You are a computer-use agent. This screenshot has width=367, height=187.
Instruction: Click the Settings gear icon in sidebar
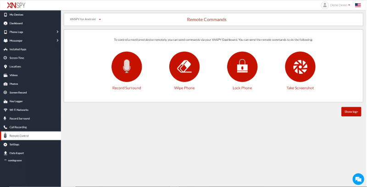6,144
